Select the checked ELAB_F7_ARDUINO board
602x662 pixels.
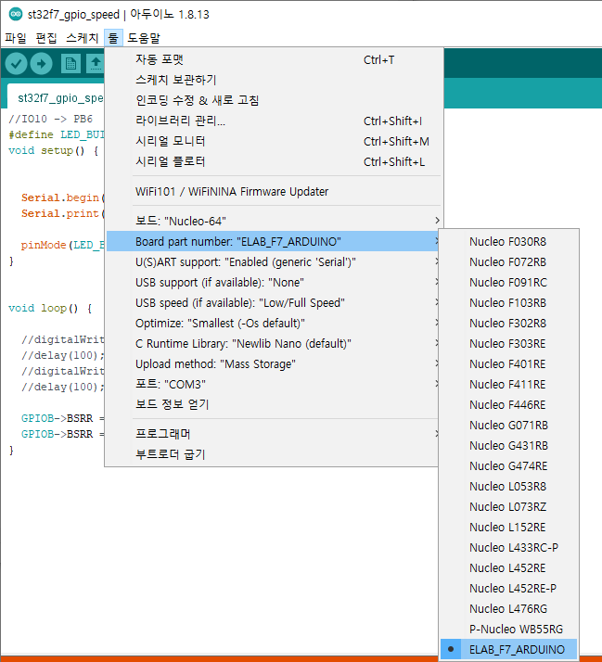click(508, 649)
